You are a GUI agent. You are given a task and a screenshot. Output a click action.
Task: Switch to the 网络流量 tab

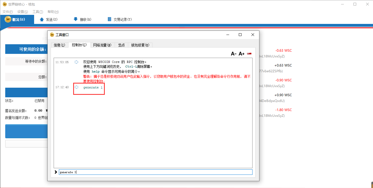(103, 45)
